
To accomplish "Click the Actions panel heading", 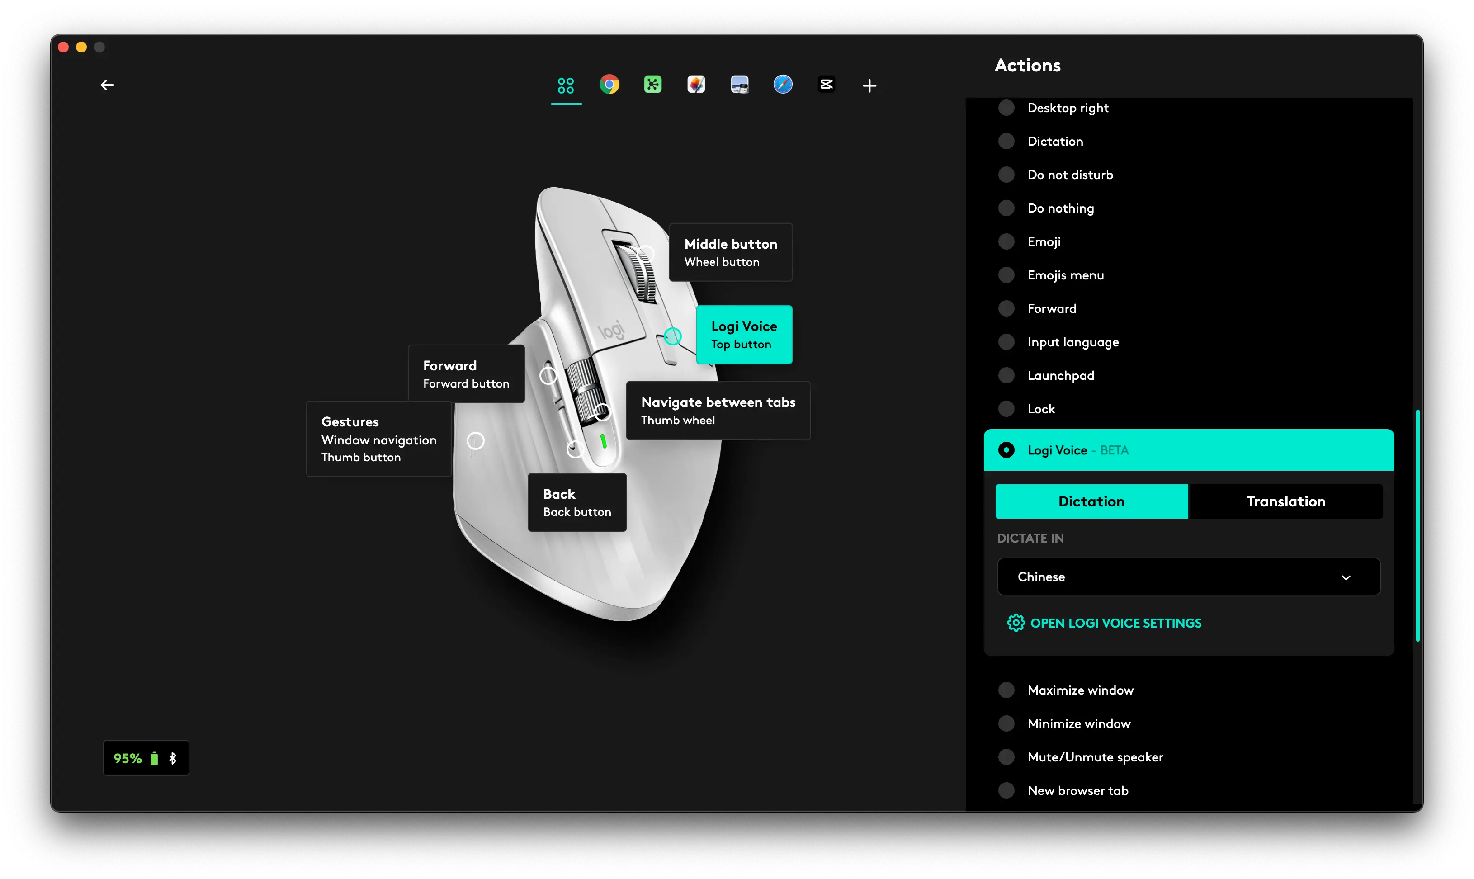I will pos(1027,65).
